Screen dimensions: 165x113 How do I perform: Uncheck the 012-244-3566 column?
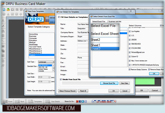coord(130,48)
